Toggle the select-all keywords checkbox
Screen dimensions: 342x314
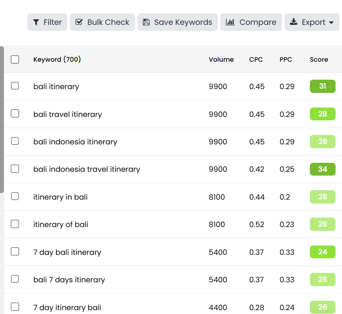click(15, 59)
